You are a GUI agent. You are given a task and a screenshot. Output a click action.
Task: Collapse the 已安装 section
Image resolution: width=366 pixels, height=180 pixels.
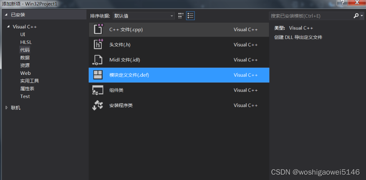click(x=6, y=15)
